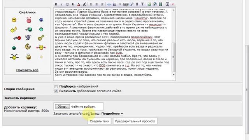
Task: Center-align the text
Action: click(x=96, y=4)
